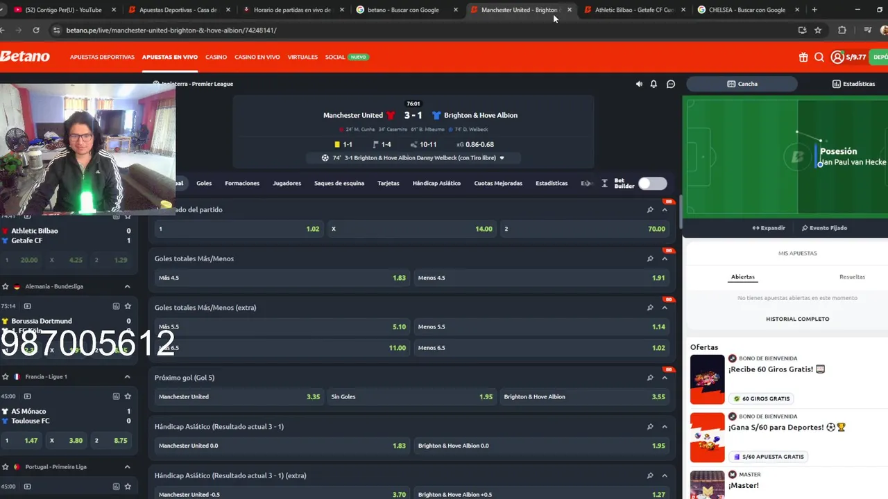Image resolution: width=888 pixels, height=499 pixels.
Task: Collapse the Goles totales Más/Menos (extra) market
Action: (x=665, y=308)
